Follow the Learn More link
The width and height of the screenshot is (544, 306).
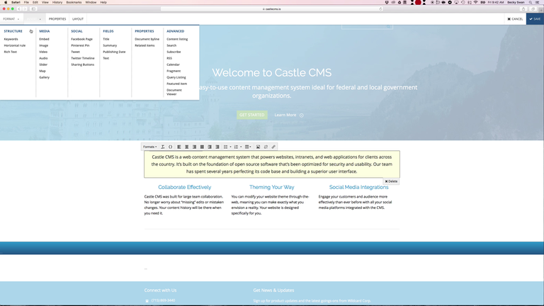click(x=289, y=115)
